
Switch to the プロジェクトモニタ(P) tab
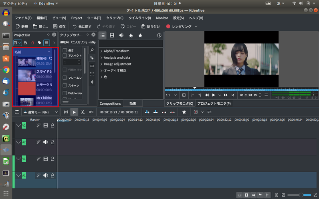(214, 103)
